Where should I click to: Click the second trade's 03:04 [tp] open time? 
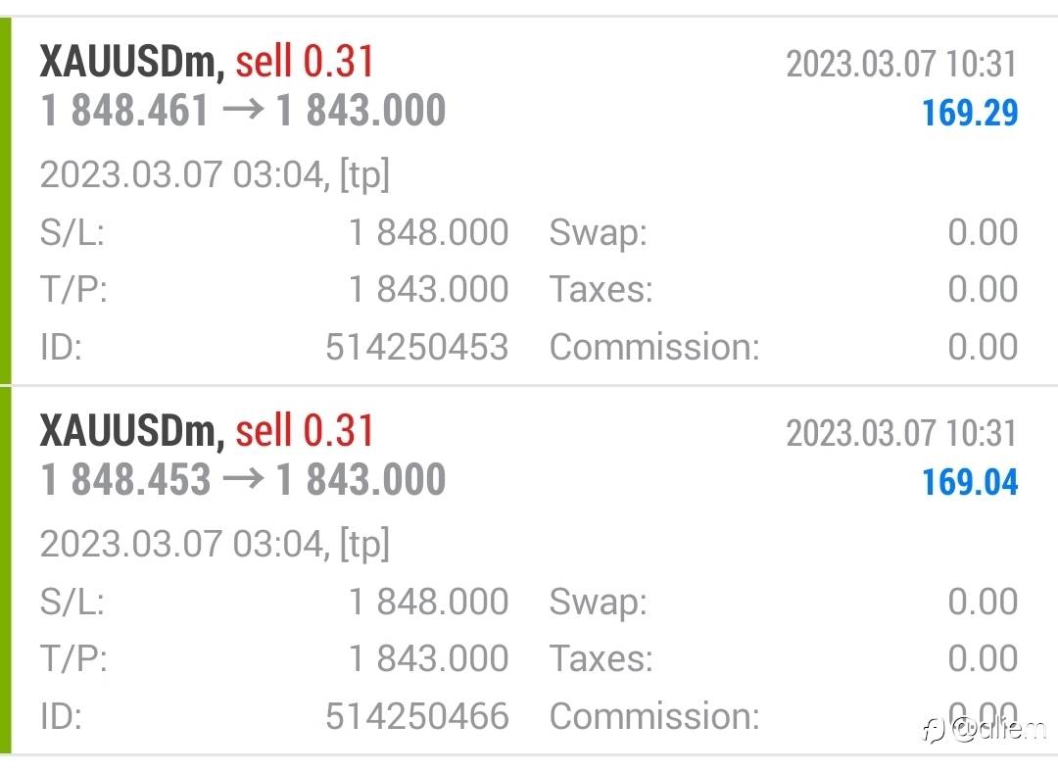click(x=215, y=544)
